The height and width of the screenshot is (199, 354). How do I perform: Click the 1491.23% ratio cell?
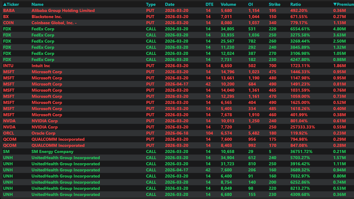[x=300, y=84]
